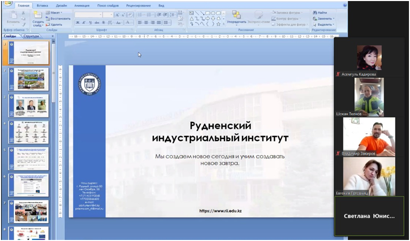Toggle Bold (Ж) formatting
The width and height of the screenshot is (410, 241).
[77, 23]
